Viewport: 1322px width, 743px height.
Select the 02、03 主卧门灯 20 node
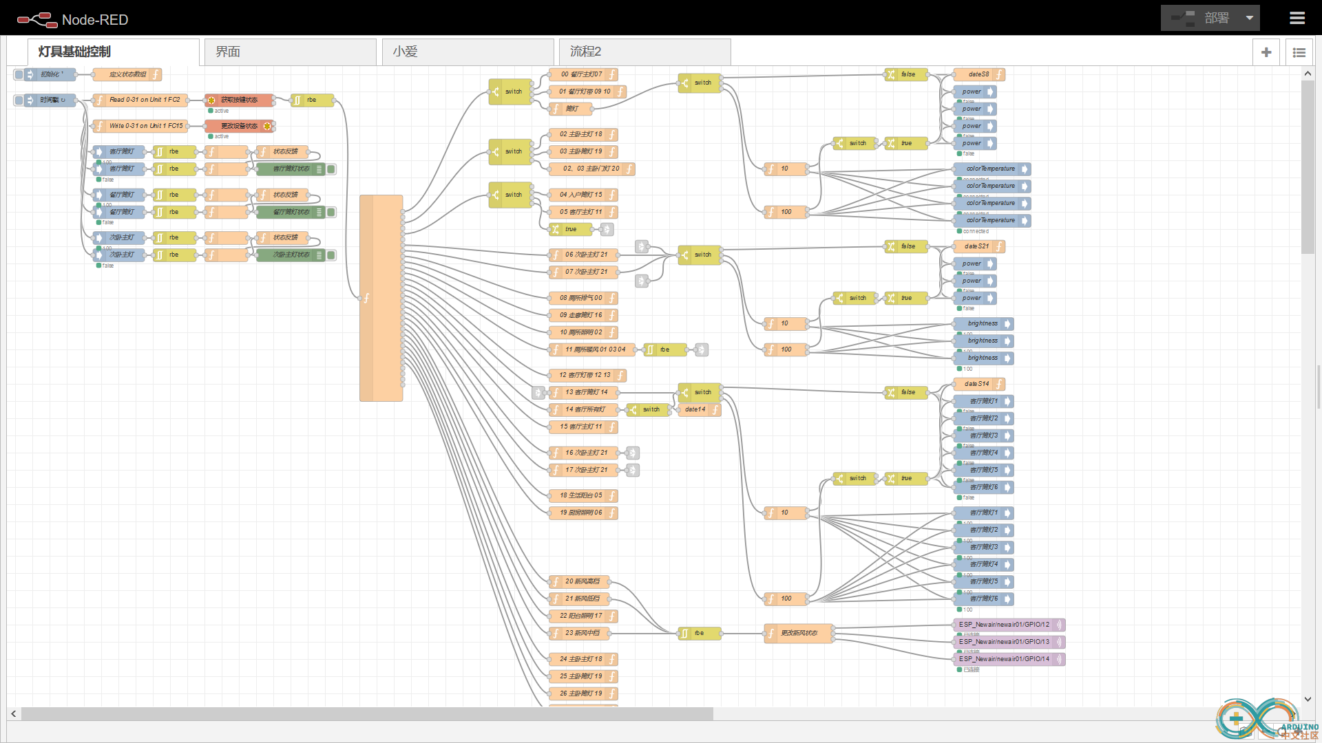pyautogui.click(x=591, y=169)
